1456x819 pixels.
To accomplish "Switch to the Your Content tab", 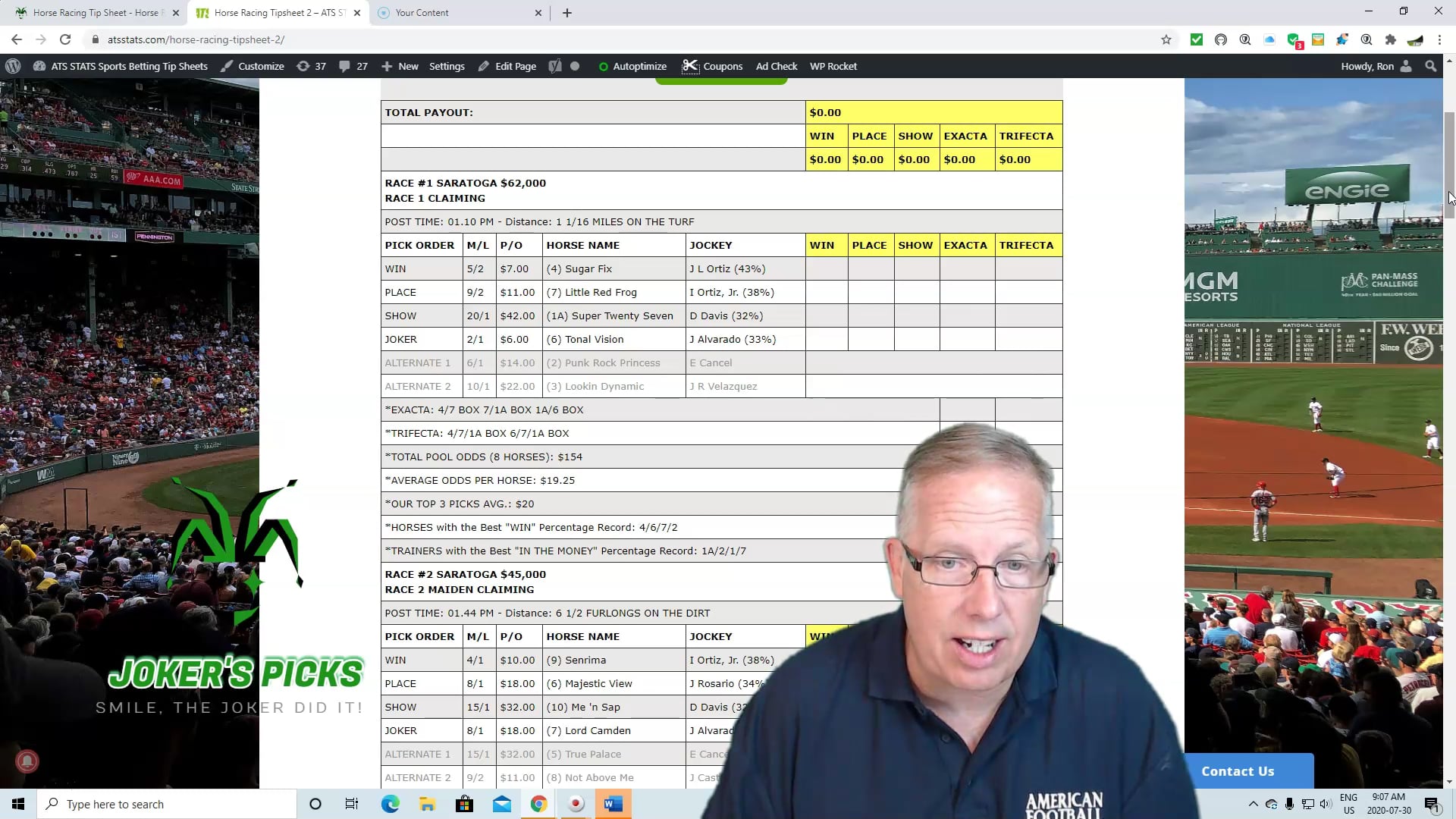I will pyautogui.click(x=459, y=12).
